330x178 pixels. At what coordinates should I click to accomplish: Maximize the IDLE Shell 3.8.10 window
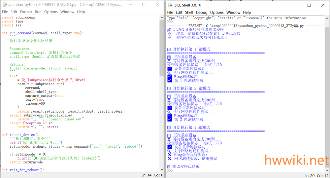[x=309, y=5]
